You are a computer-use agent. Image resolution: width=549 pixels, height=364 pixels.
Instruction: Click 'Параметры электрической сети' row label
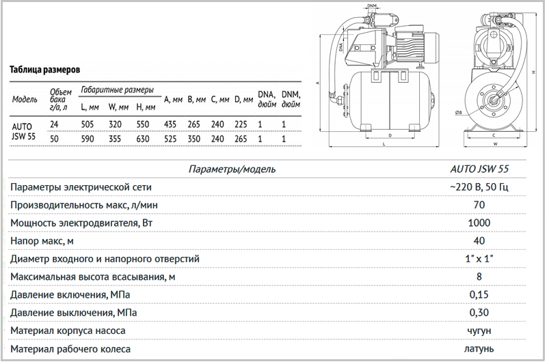81,187
